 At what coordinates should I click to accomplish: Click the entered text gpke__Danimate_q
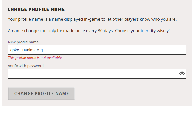click(x=25, y=50)
